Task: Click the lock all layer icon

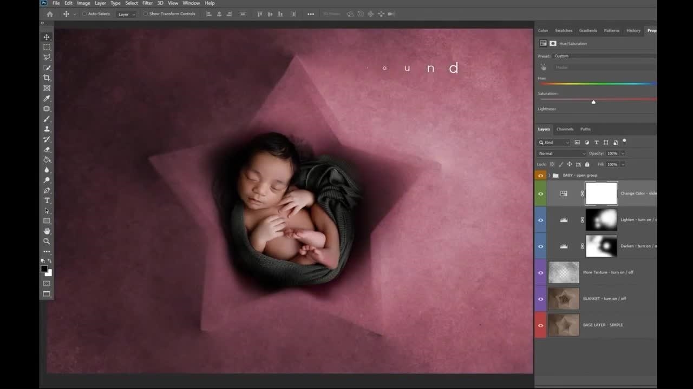Action: [587, 164]
